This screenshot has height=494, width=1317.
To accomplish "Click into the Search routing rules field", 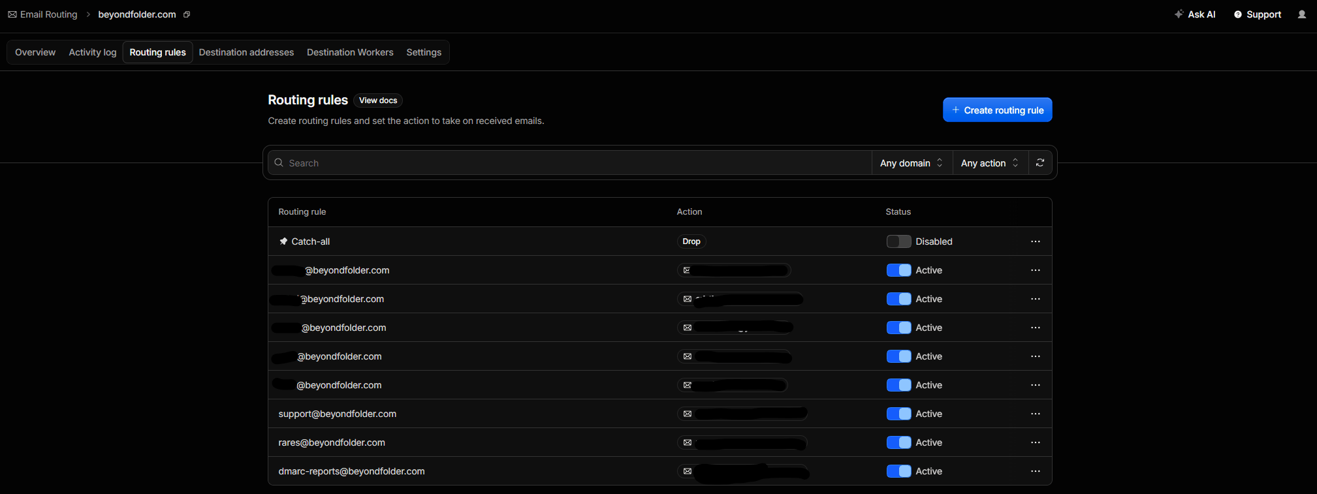I will pos(569,162).
